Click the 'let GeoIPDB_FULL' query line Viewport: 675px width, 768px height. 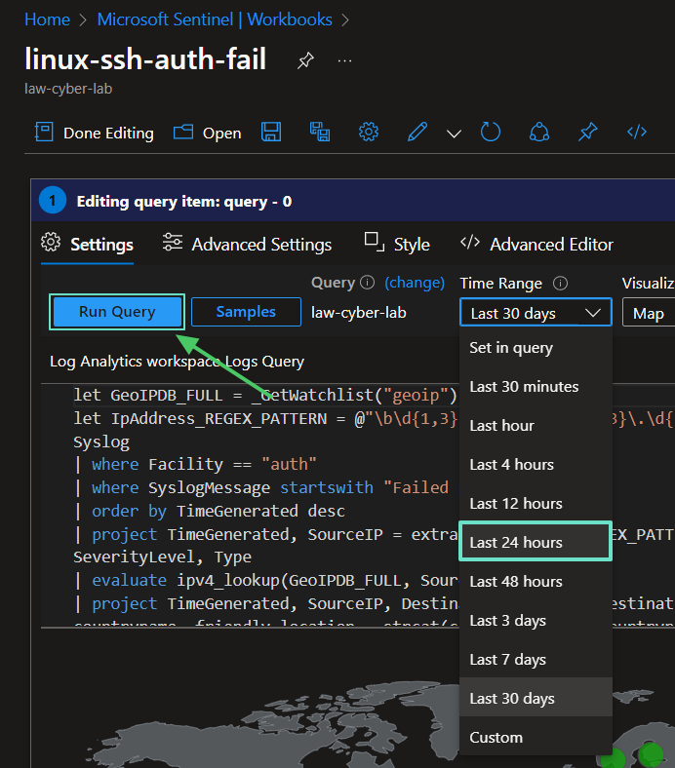coord(264,395)
